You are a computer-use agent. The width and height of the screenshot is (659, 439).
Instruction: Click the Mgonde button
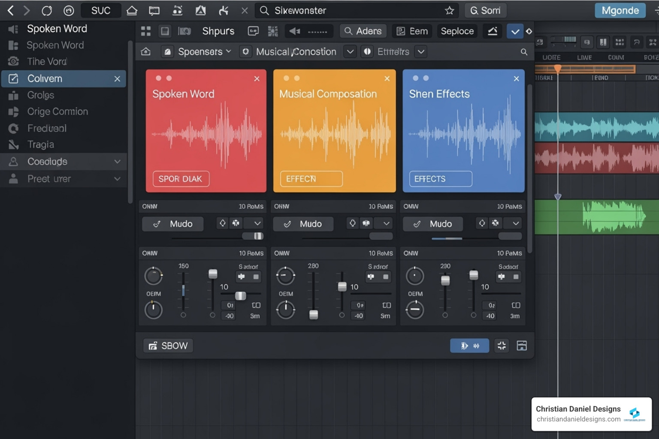coord(620,10)
